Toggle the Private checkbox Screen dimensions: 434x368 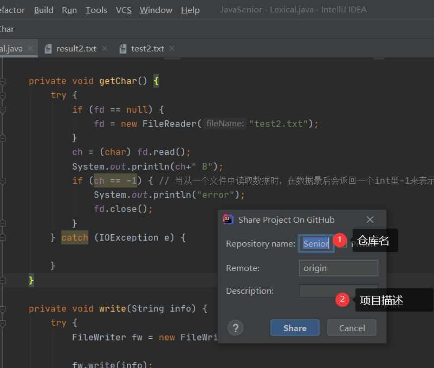click(x=342, y=244)
